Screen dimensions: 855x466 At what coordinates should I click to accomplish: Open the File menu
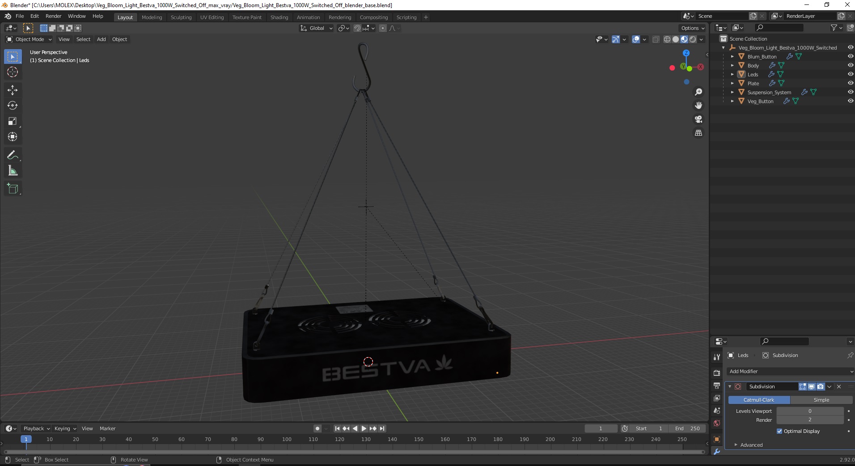point(20,16)
